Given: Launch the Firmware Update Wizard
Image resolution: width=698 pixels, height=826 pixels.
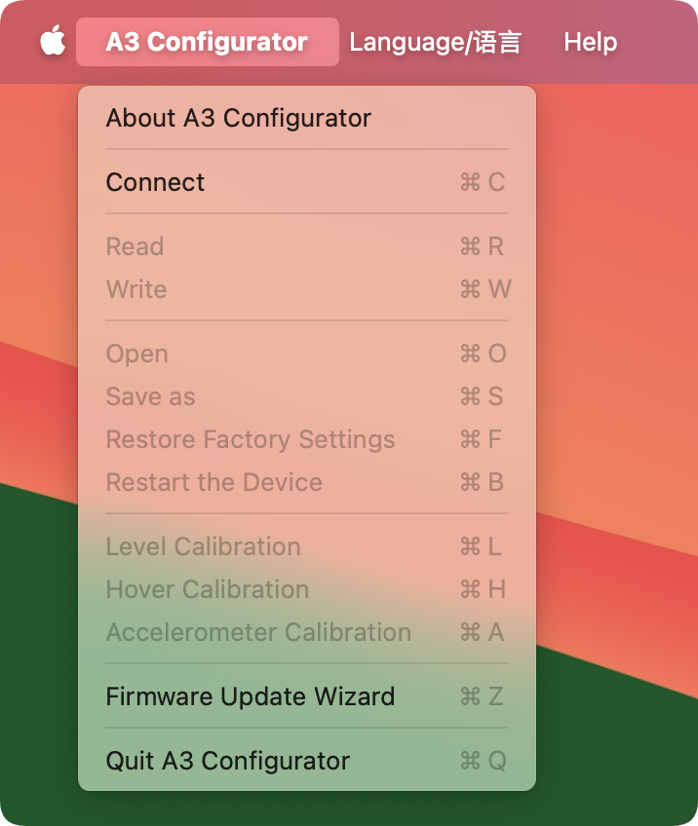Looking at the screenshot, I should (251, 696).
